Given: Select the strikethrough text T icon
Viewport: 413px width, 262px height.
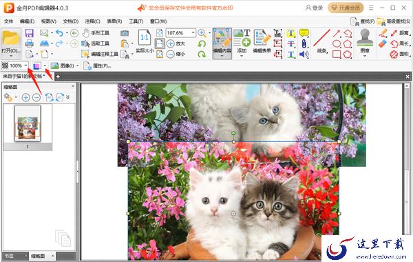Looking at the screenshot, I should 290,43.
